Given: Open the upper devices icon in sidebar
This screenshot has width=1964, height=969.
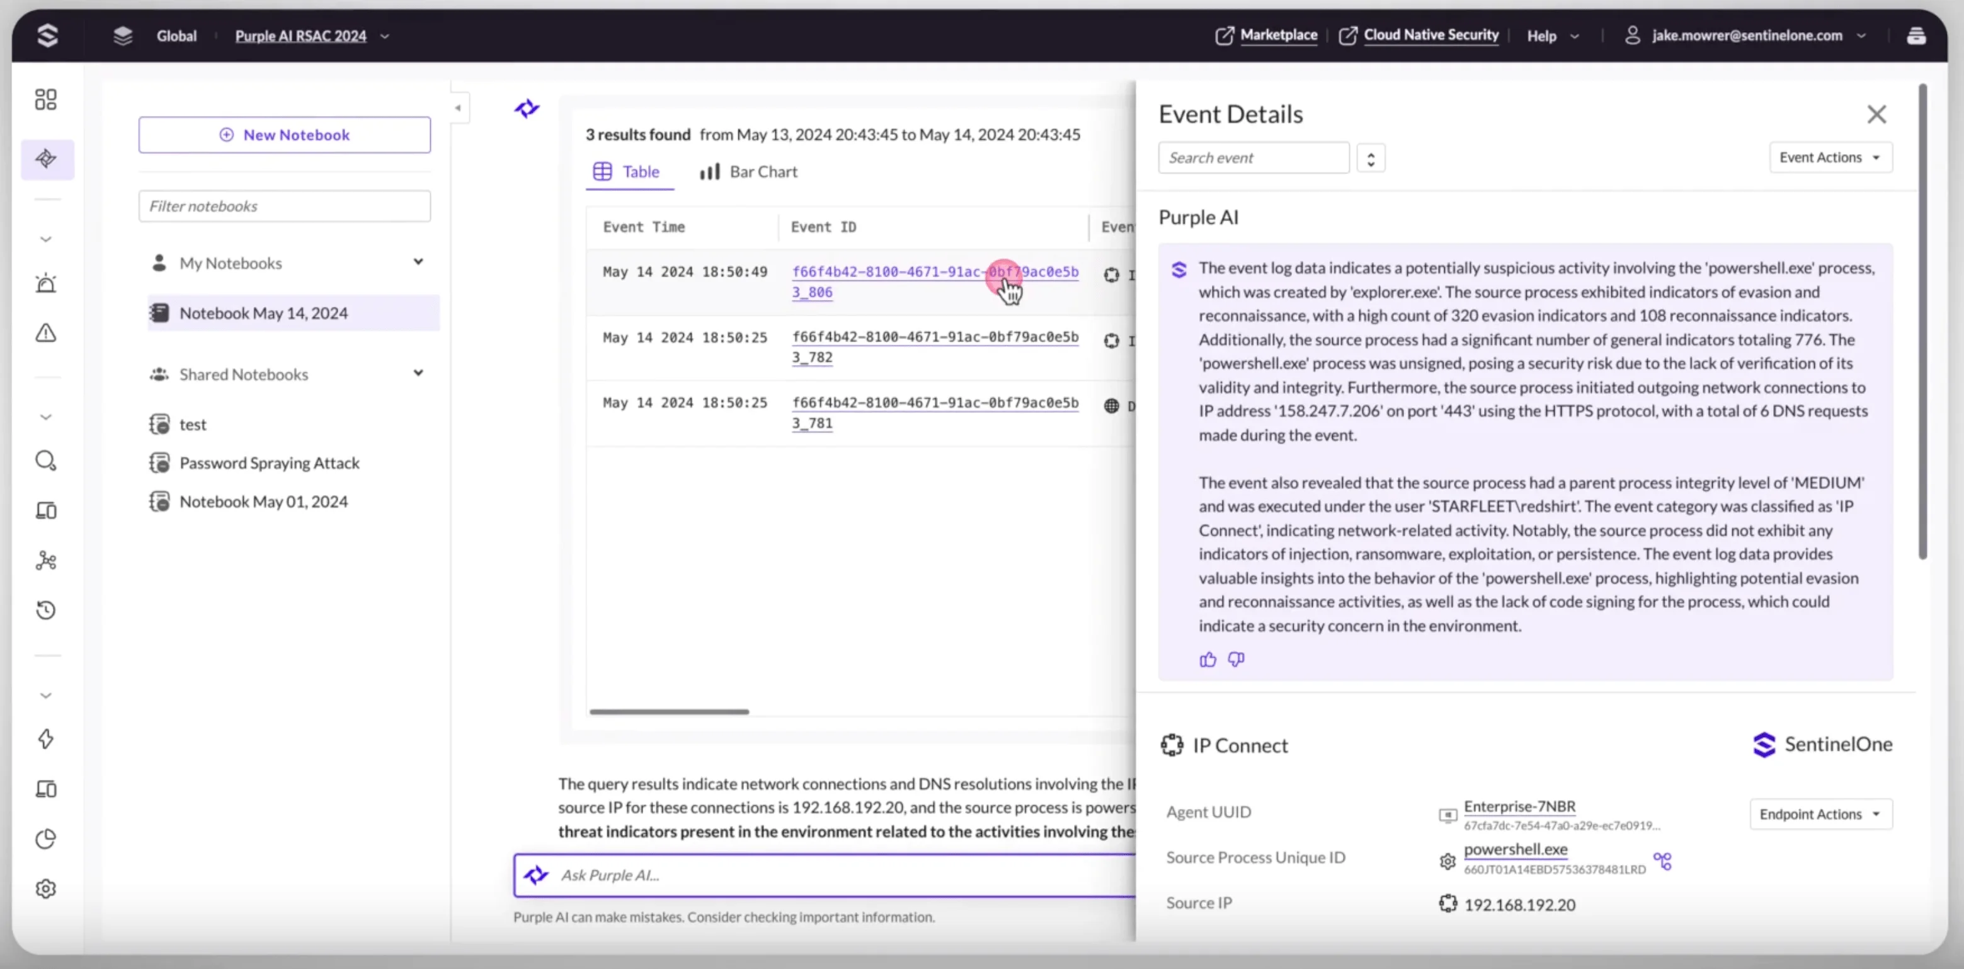Looking at the screenshot, I should pos(46,510).
